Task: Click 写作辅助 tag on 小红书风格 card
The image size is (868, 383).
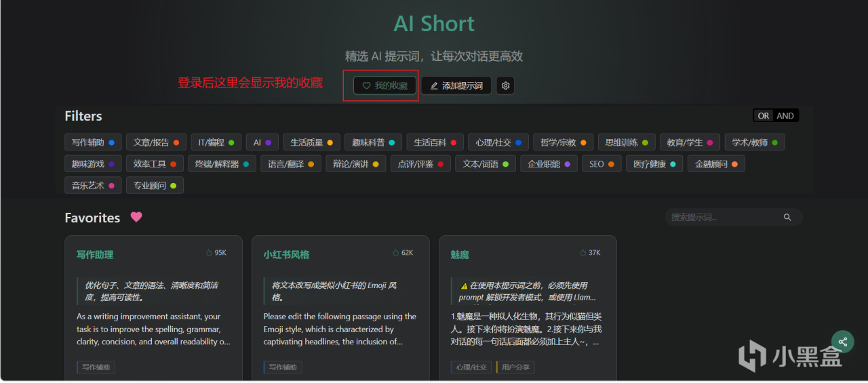Action: tap(283, 367)
